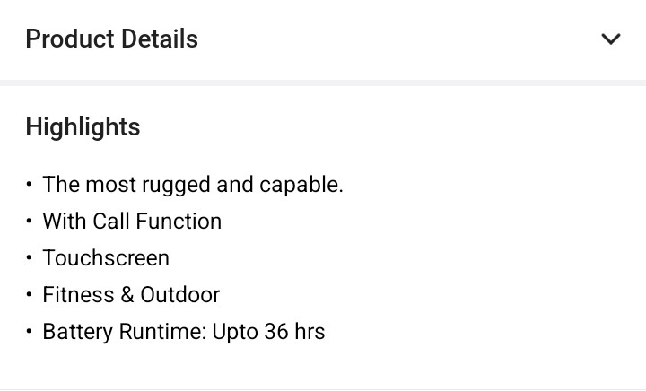This screenshot has height=391, width=646.
Task: Click the bullet beside 'Fitness & Outdoor'
Action: pyautogui.click(x=30, y=295)
